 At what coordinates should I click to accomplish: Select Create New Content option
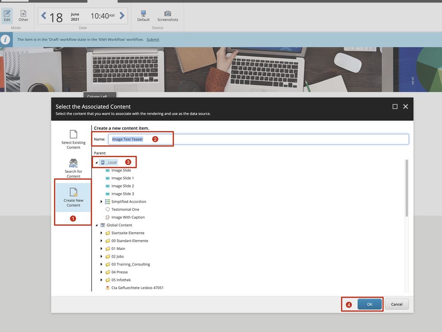[73, 197]
